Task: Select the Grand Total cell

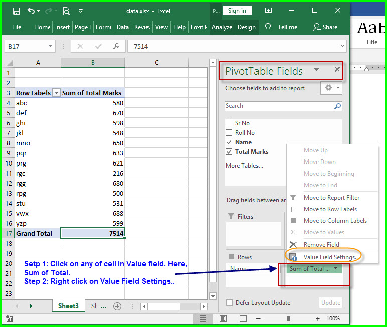Action: point(38,233)
